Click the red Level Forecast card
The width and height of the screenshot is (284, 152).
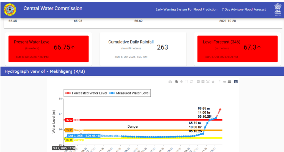pos(236,49)
